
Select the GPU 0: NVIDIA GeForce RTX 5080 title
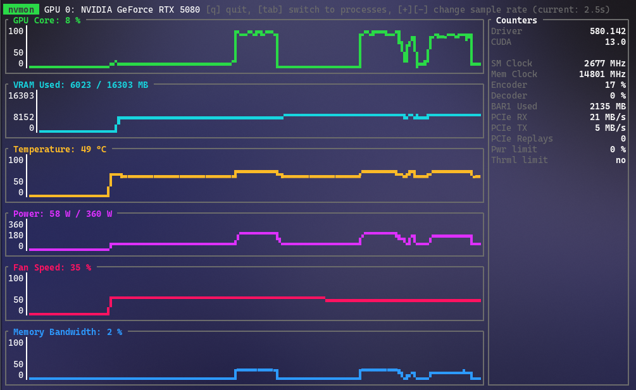point(122,9)
